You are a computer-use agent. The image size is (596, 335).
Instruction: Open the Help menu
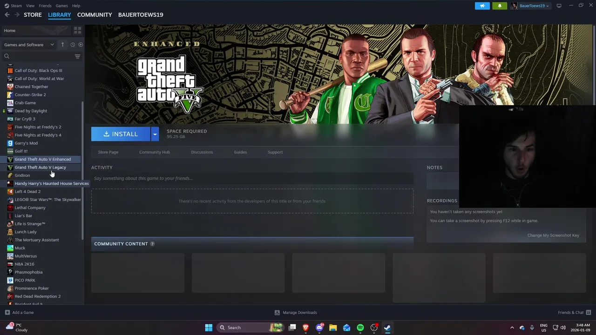click(76, 6)
